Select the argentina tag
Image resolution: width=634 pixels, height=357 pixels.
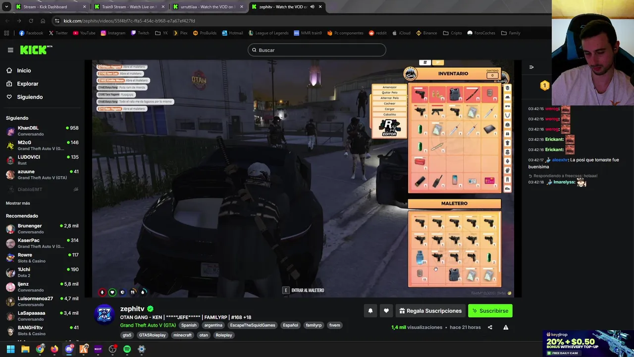coord(213,325)
